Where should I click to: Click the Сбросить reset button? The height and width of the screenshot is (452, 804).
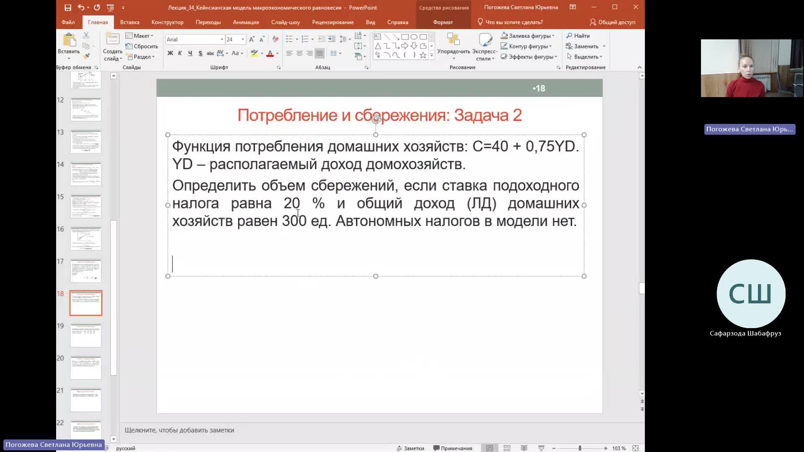pos(142,46)
